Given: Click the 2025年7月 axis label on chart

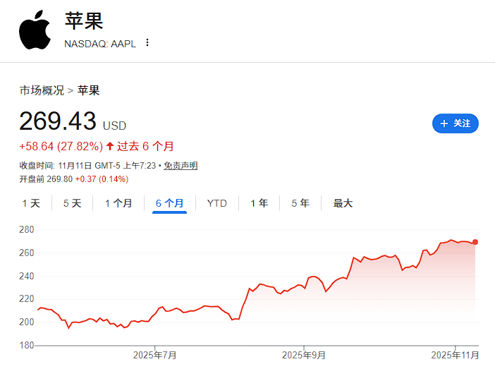Looking at the screenshot, I should click(155, 354).
